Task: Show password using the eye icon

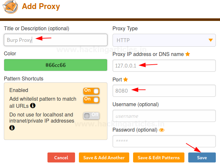Action: [x=162, y=130]
